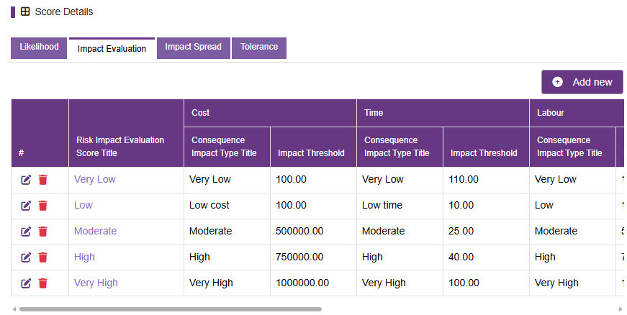Click edit icon for Low row
This screenshot has width=627, height=315.
point(26,206)
